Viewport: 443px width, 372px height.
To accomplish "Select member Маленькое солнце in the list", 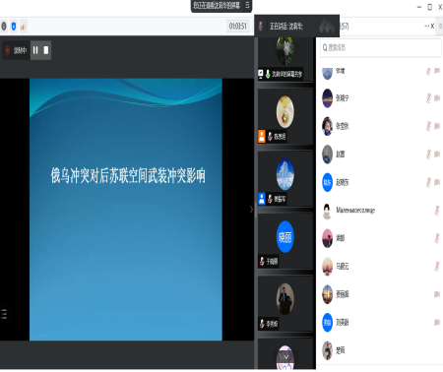I will tap(381, 211).
